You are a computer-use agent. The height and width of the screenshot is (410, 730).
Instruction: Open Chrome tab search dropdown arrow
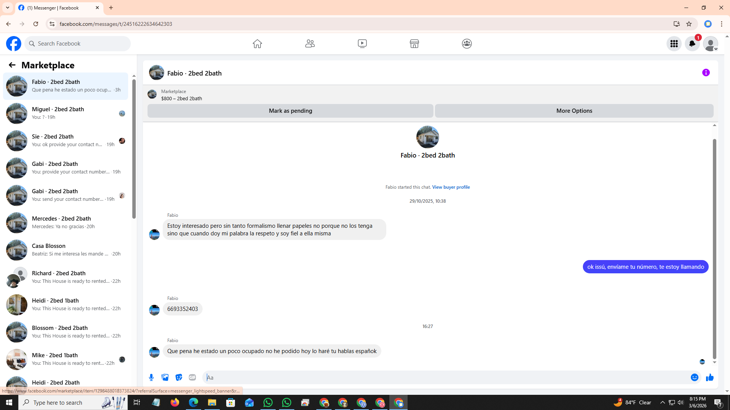click(8, 8)
